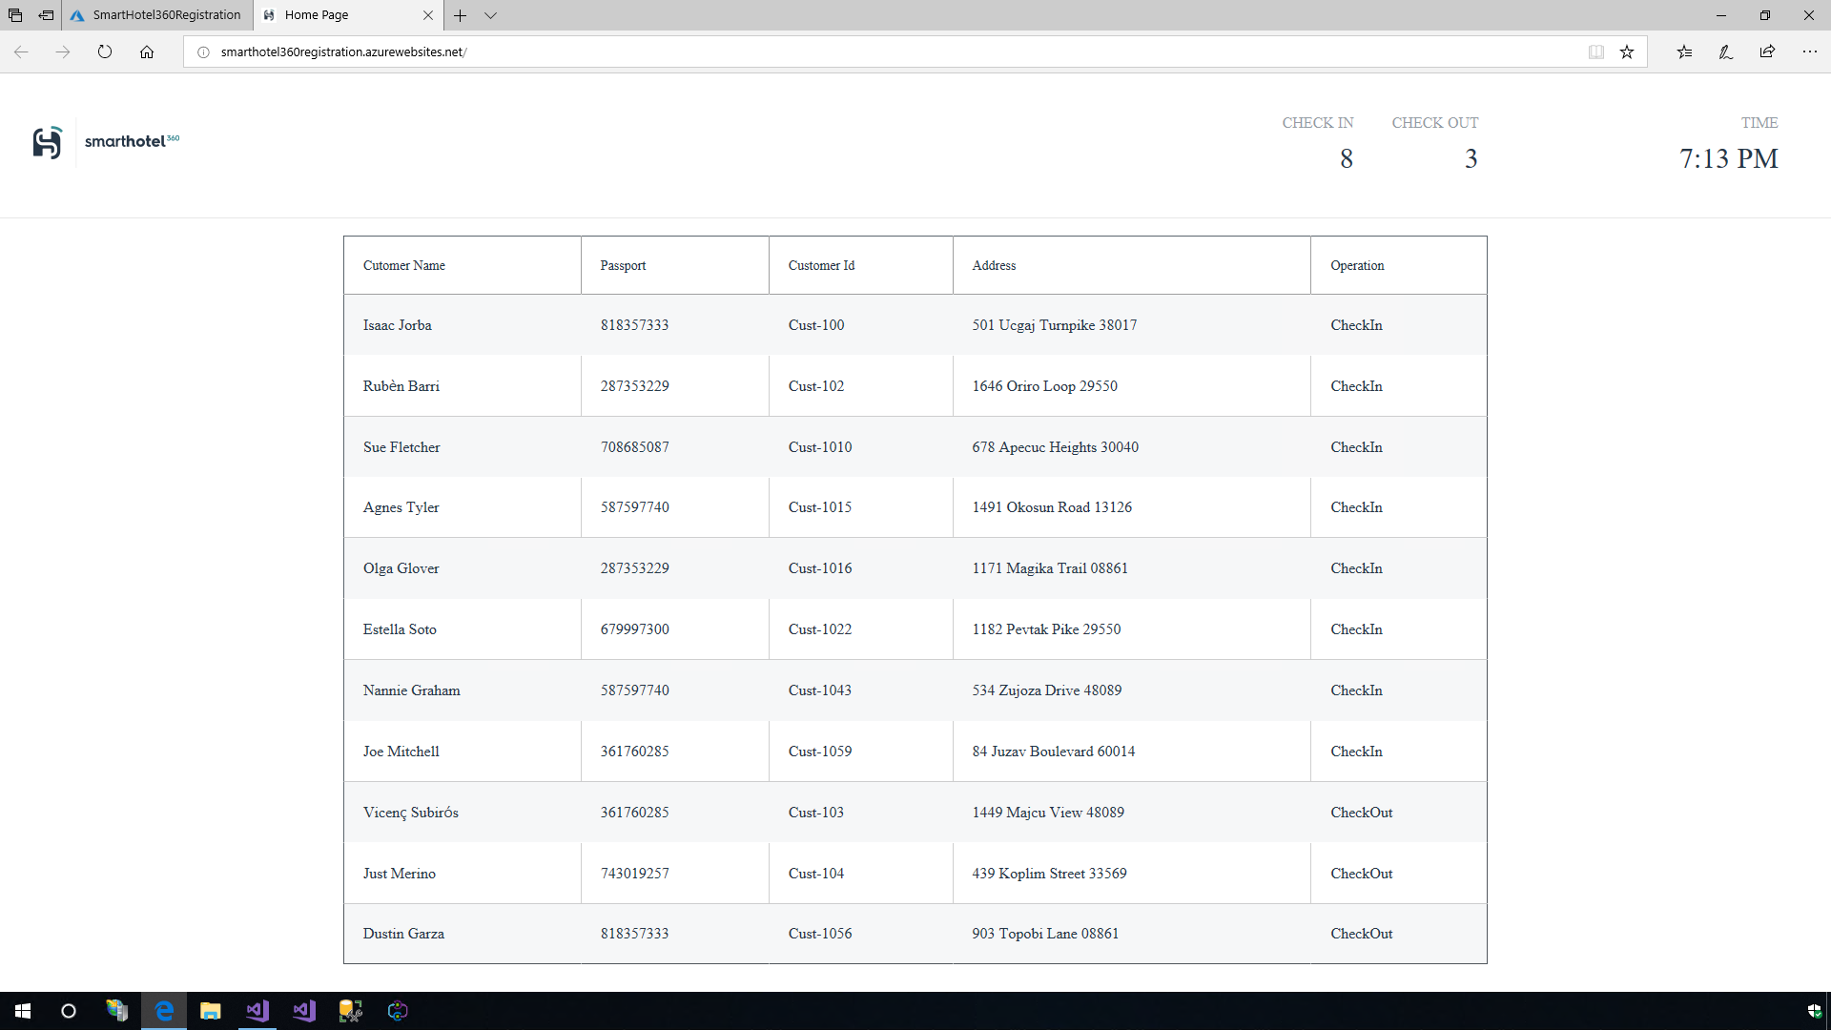Add page to favorites star icon
Viewport: 1831px width, 1030px height.
point(1627,52)
